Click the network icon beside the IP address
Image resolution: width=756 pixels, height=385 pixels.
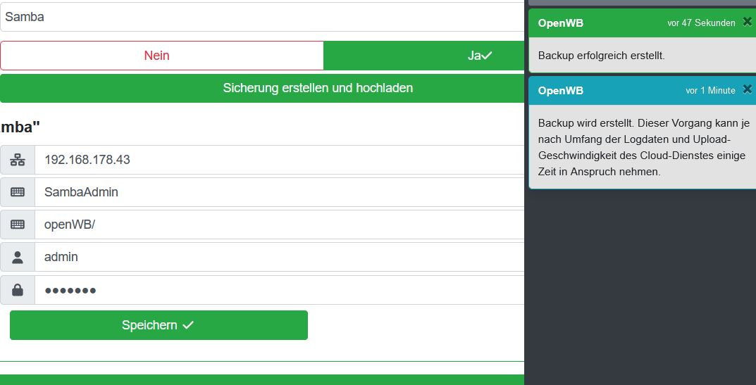pyautogui.click(x=18, y=160)
